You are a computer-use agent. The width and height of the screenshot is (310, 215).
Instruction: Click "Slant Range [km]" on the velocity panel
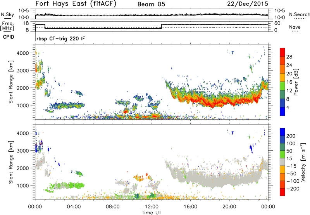(x=11, y=162)
